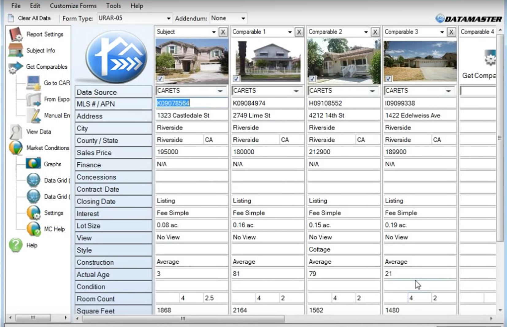This screenshot has height=327, width=507.
Task: Open the Form Type dropdown
Action: (168, 18)
